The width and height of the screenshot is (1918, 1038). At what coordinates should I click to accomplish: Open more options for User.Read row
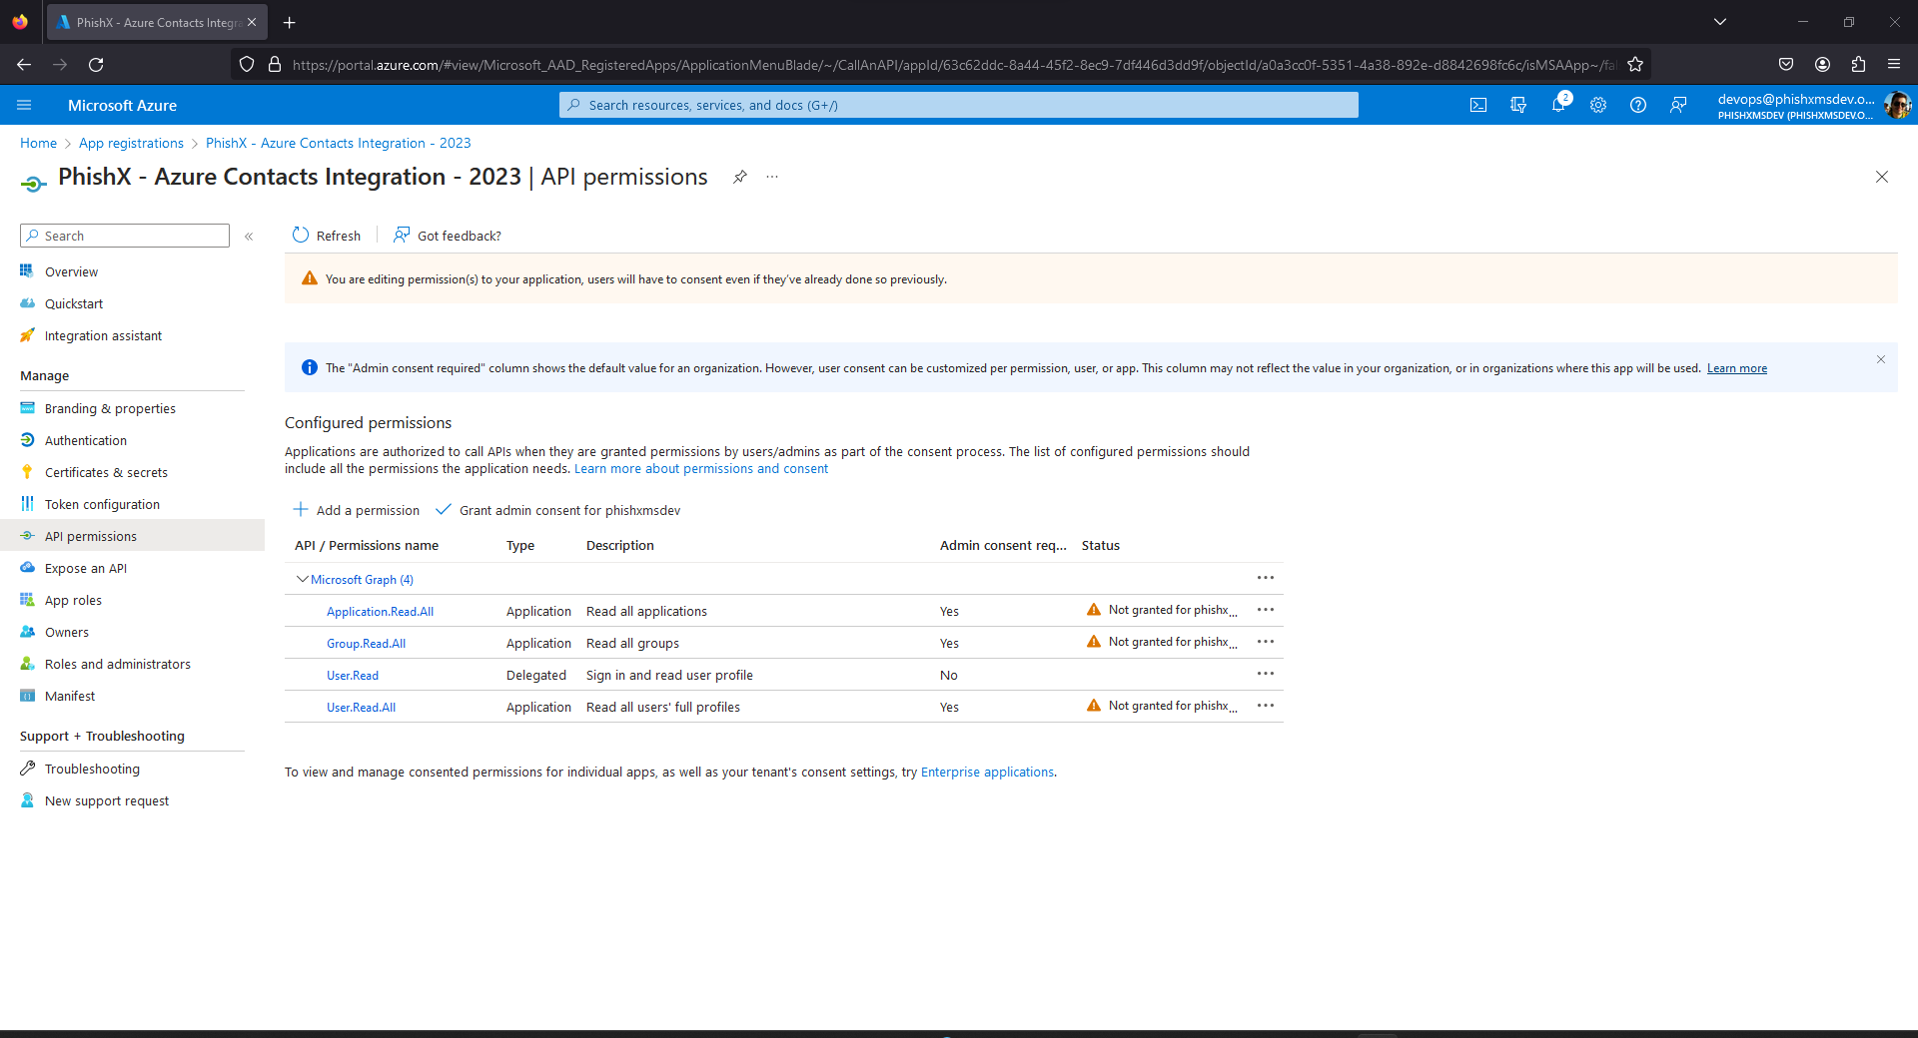pos(1266,674)
